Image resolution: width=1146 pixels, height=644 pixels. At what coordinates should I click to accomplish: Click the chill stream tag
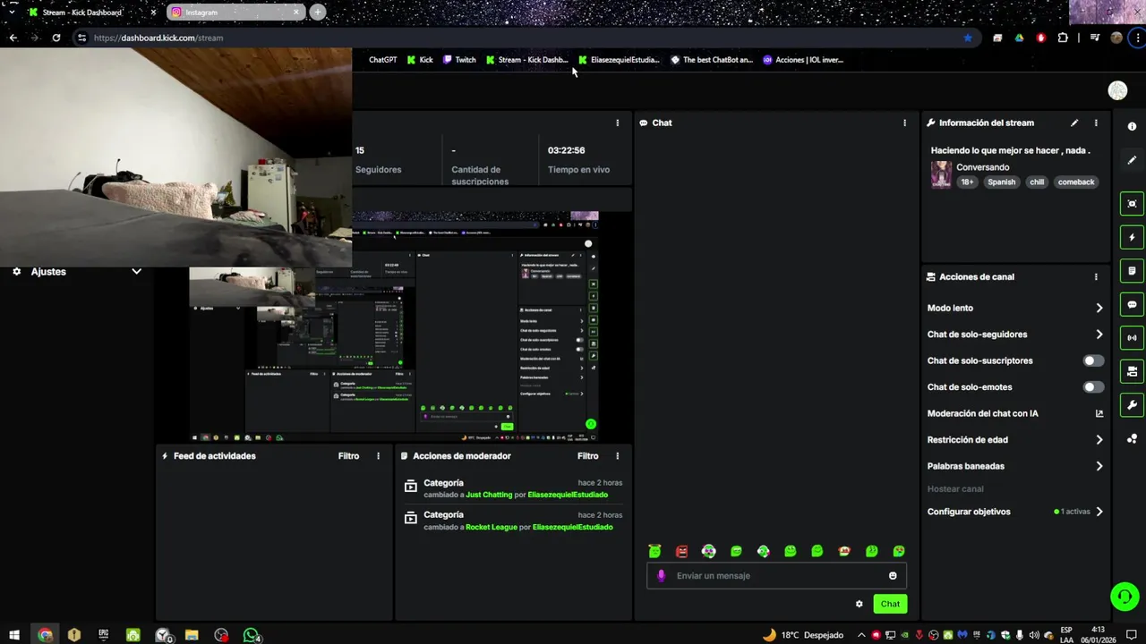tap(1037, 182)
